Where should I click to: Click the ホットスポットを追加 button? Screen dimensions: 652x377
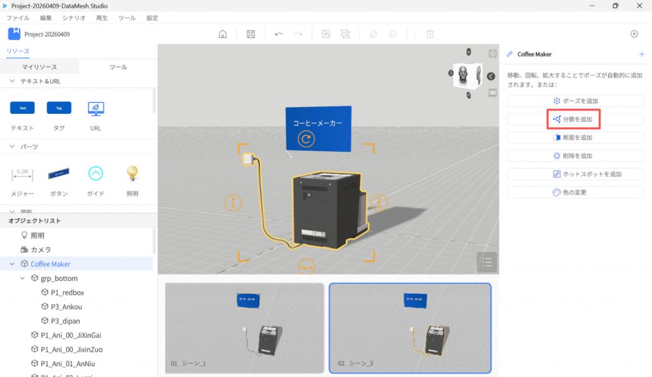(576, 174)
